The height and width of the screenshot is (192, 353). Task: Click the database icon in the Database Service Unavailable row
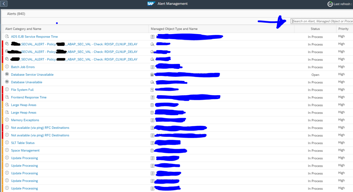tap(152, 74)
